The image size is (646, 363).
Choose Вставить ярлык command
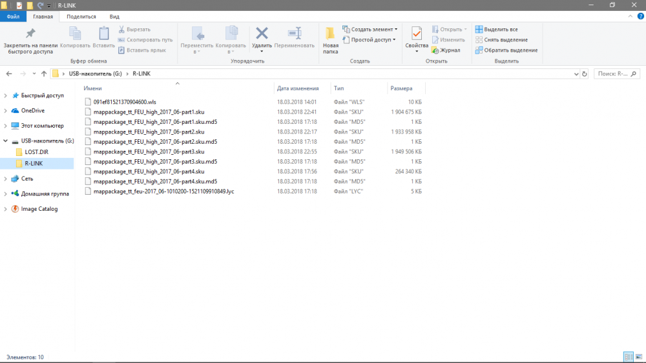142,50
